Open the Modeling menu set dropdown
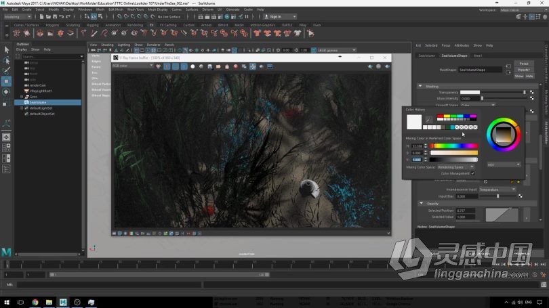The height and width of the screenshot is (308, 549). pos(18,16)
